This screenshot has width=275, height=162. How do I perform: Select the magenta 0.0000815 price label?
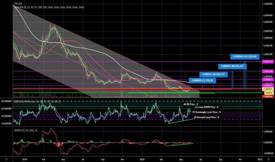268,80
